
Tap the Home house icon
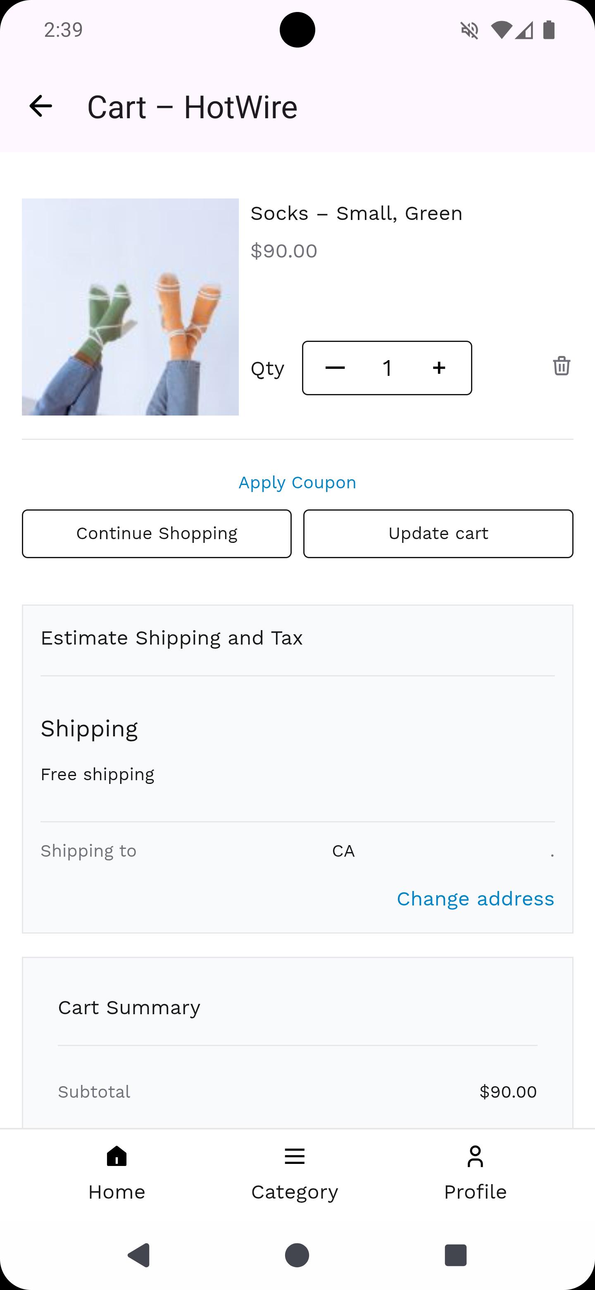(x=117, y=1157)
